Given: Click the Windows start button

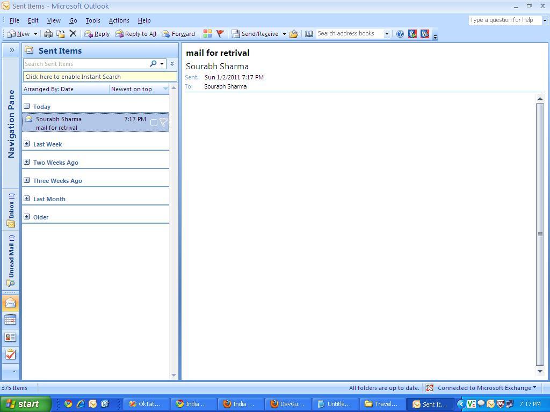Looking at the screenshot, I should (25, 404).
